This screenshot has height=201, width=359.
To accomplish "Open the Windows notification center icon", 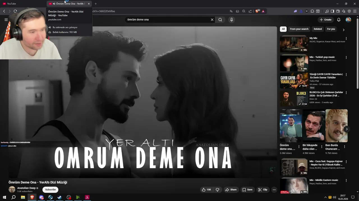I will click(353, 197).
